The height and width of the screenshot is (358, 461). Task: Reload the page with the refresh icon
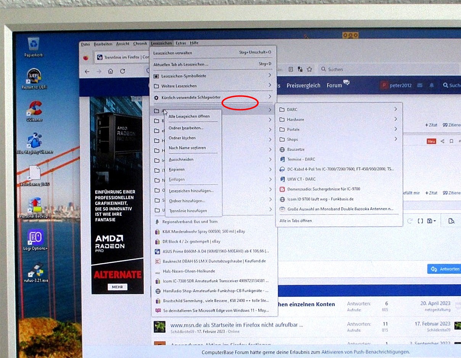[x=122, y=71]
